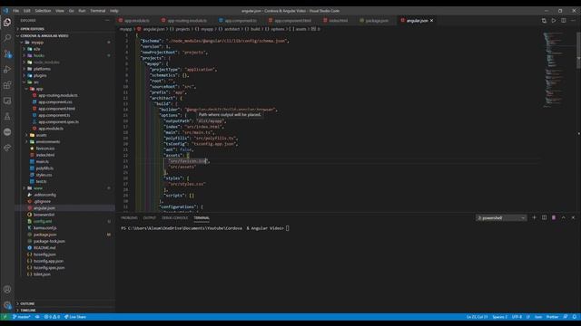
Task: Open the Help menu
Action: point(114,11)
